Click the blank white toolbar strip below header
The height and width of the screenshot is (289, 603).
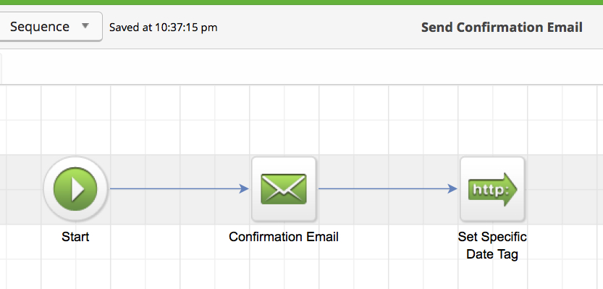tap(301, 67)
